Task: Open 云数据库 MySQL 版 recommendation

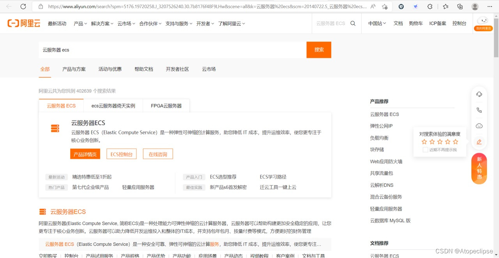Action: tap(390, 220)
